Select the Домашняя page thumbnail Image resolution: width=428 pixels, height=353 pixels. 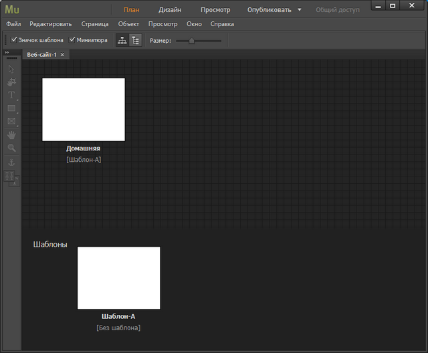pos(84,110)
